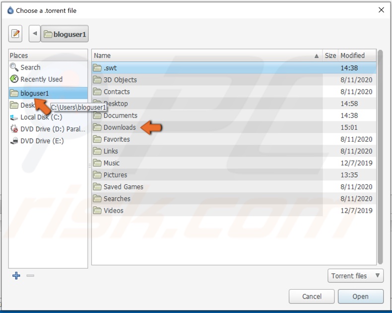The width and height of the screenshot is (392, 313).
Task: Click the Cancel button
Action: tap(312, 297)
